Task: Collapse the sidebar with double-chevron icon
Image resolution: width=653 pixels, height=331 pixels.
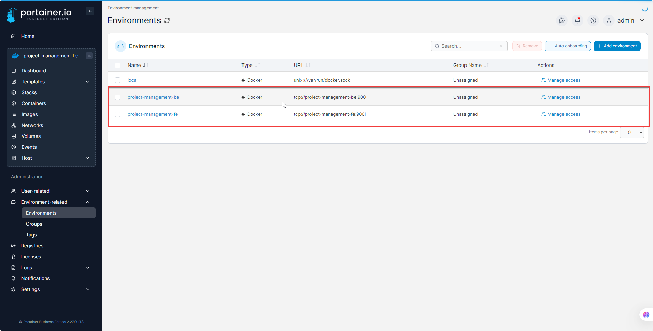Action: coord(90,11)
